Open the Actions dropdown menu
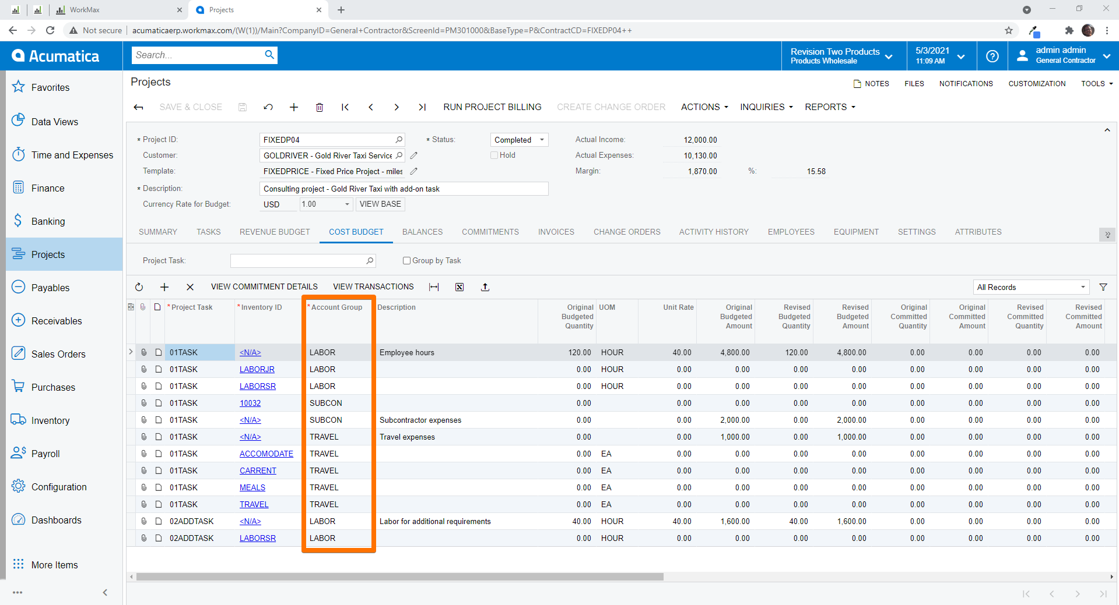This screenshot has height=605, width=1119. tap(704, 107)
